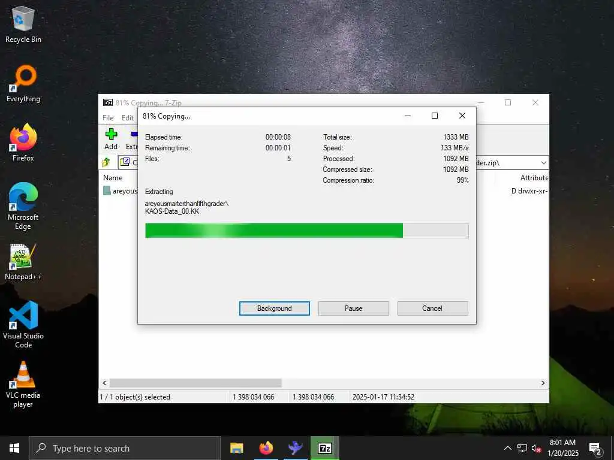Open the Windows Start menu
The height and width of the screenshot is (460, 614).
[14, 448]
